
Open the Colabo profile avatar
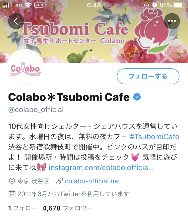25,68
